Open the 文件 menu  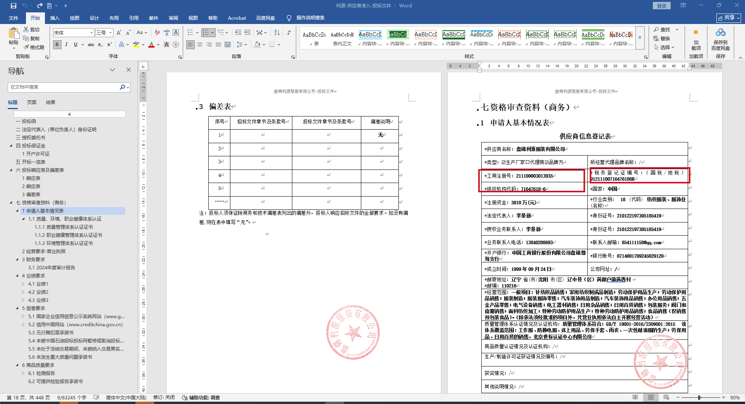(x=14, y=18)
